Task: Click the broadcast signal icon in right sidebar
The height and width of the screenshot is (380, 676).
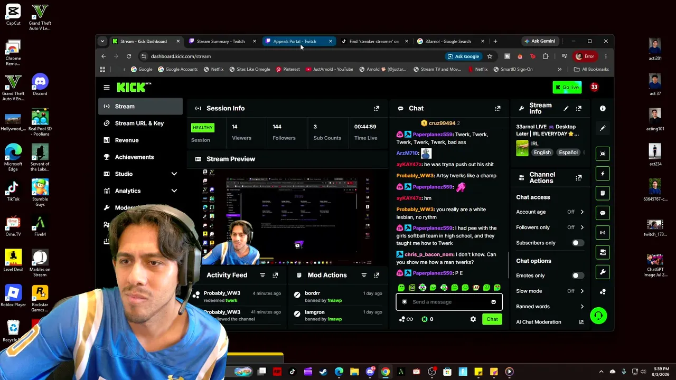Action: (603, 232)
